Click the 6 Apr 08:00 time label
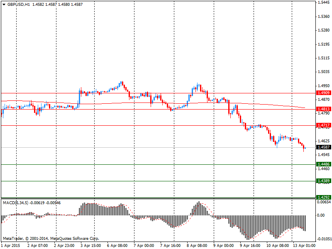 click(x=117, y=246)
